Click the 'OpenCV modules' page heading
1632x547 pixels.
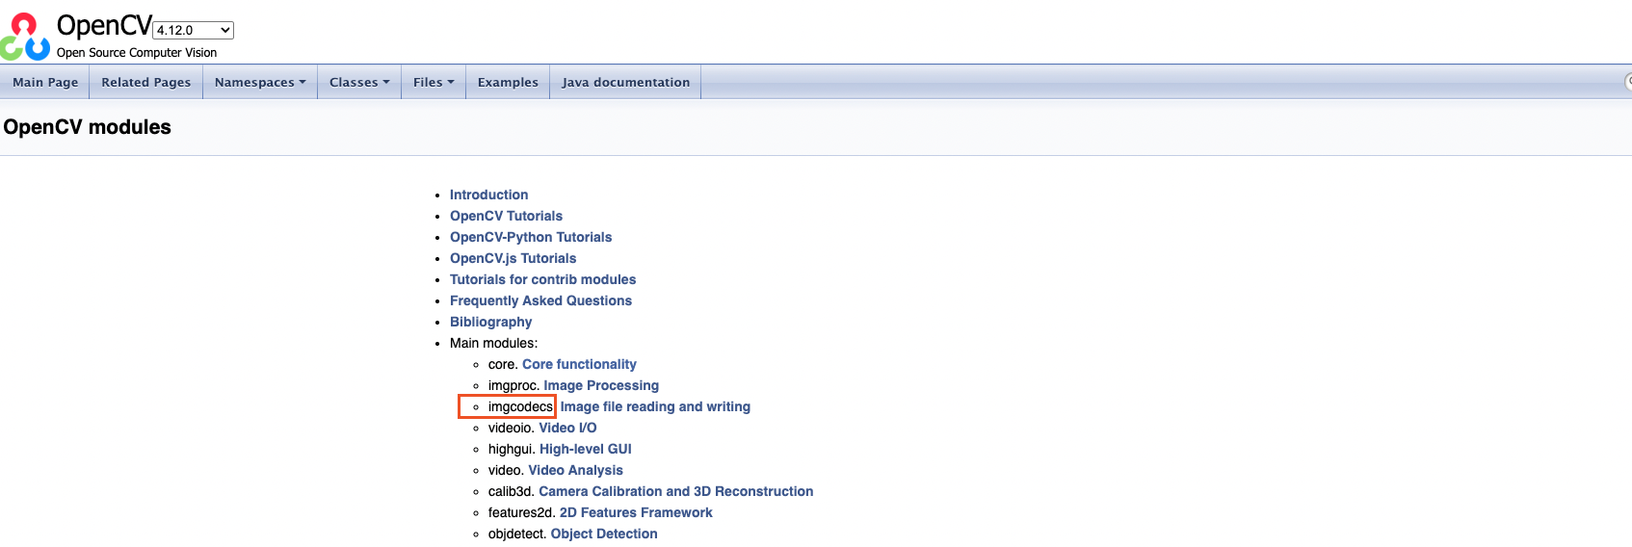(87, 127)
